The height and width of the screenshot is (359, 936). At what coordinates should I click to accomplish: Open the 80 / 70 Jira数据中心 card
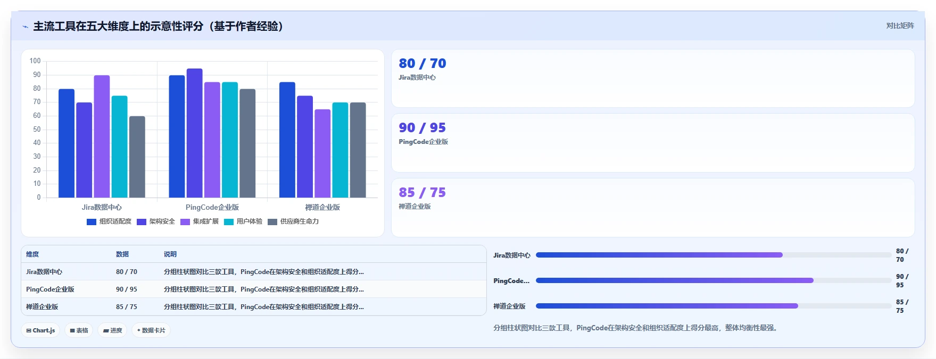click(653, 79)
